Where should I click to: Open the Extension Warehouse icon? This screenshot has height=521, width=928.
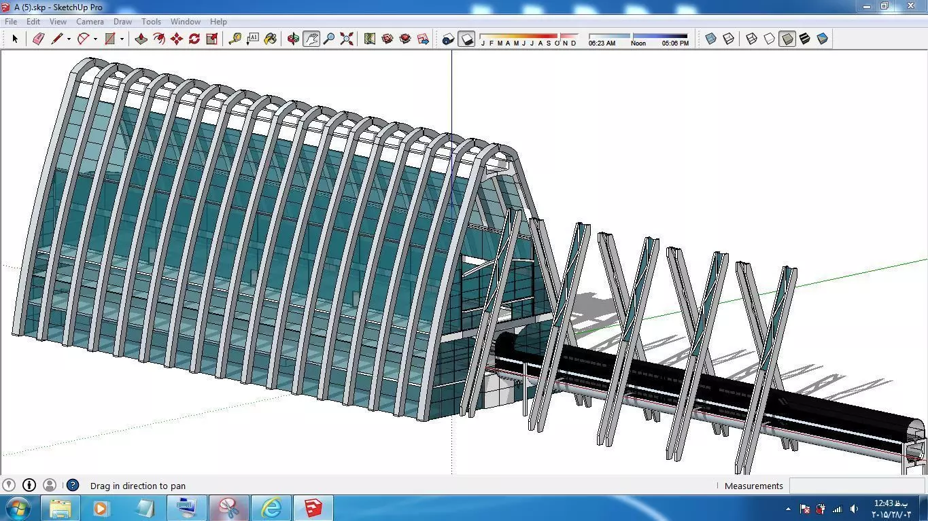(405, 39)
